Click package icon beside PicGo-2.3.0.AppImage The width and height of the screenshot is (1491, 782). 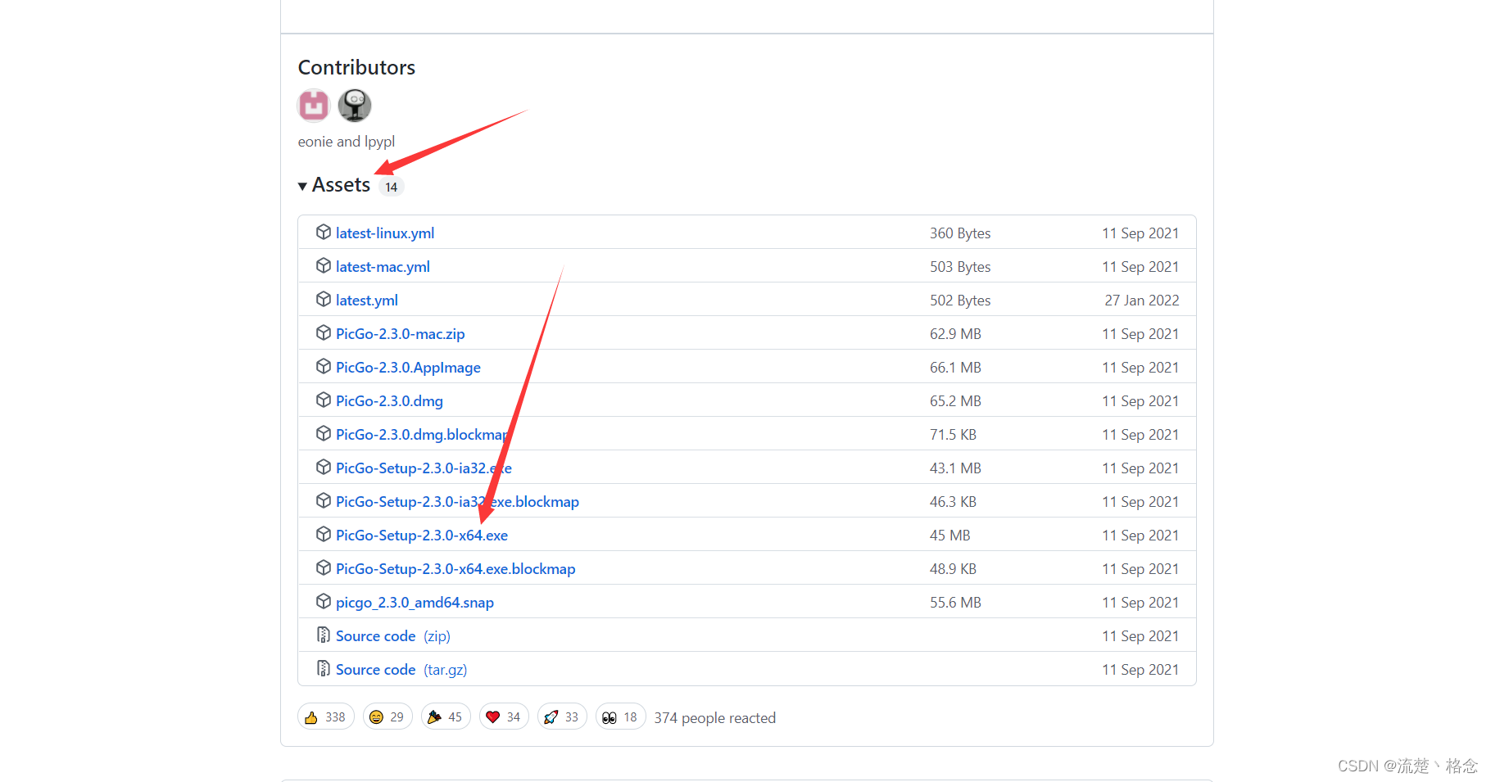(324, 367)
